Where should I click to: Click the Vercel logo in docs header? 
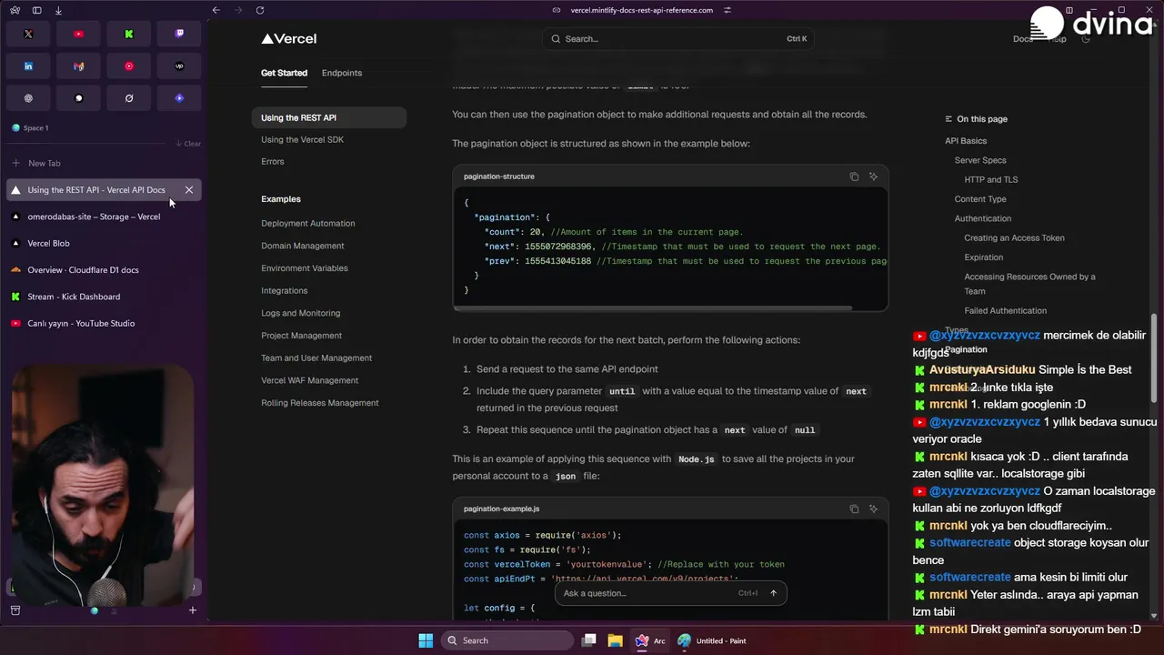click(289, 39)
